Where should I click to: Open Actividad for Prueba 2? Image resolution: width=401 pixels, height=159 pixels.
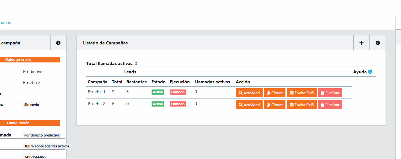coord(249,105)
